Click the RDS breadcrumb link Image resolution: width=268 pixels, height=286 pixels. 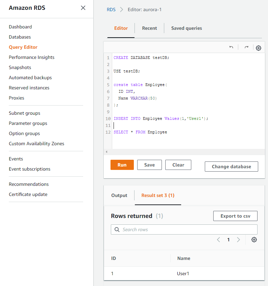click(111, 10)
